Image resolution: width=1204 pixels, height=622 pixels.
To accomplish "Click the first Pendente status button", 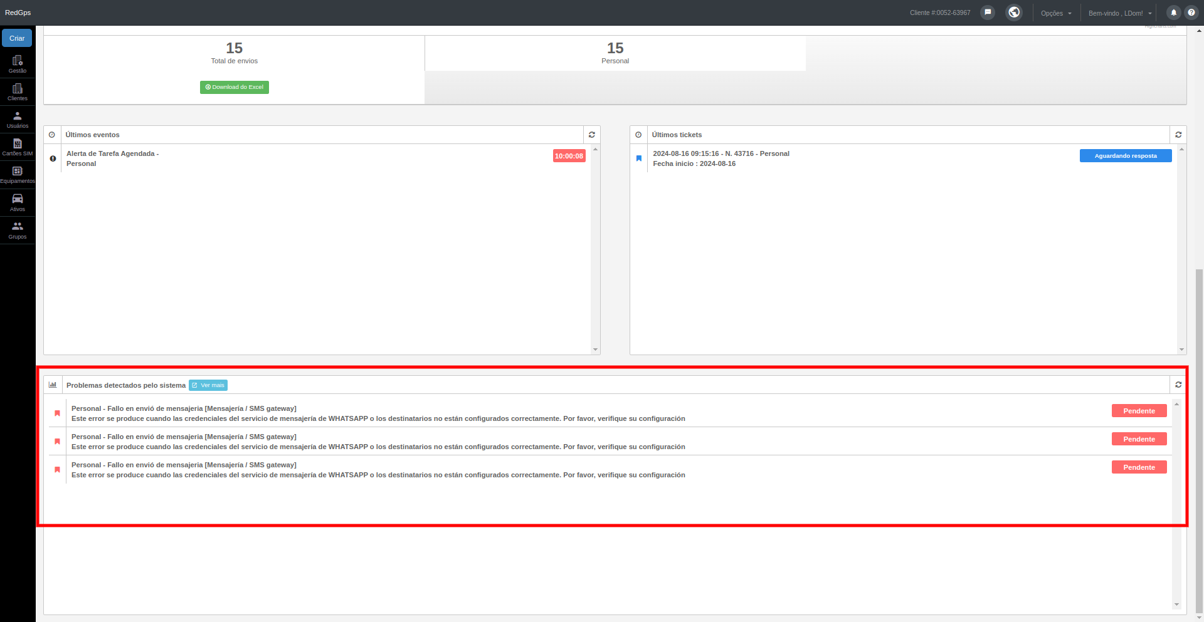I will point(1139,411).
